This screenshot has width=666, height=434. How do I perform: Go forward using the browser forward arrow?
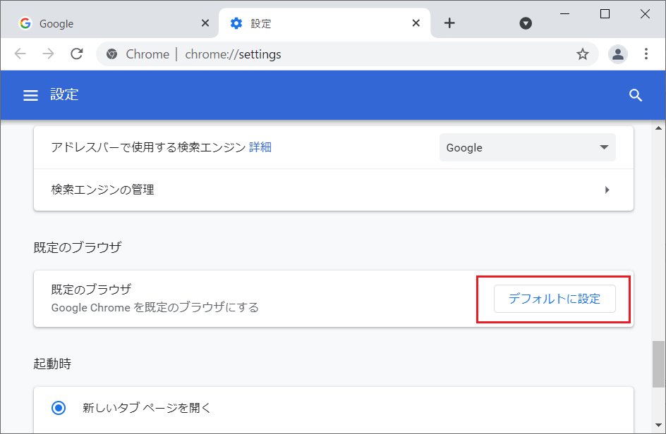(x=49, y=54)
